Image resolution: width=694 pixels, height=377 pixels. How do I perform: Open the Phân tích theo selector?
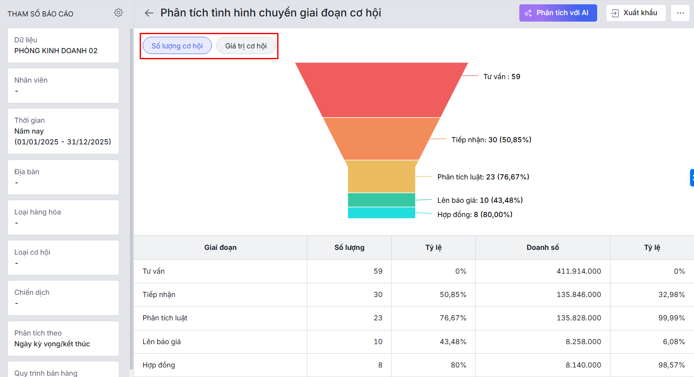tap(63, 339)
